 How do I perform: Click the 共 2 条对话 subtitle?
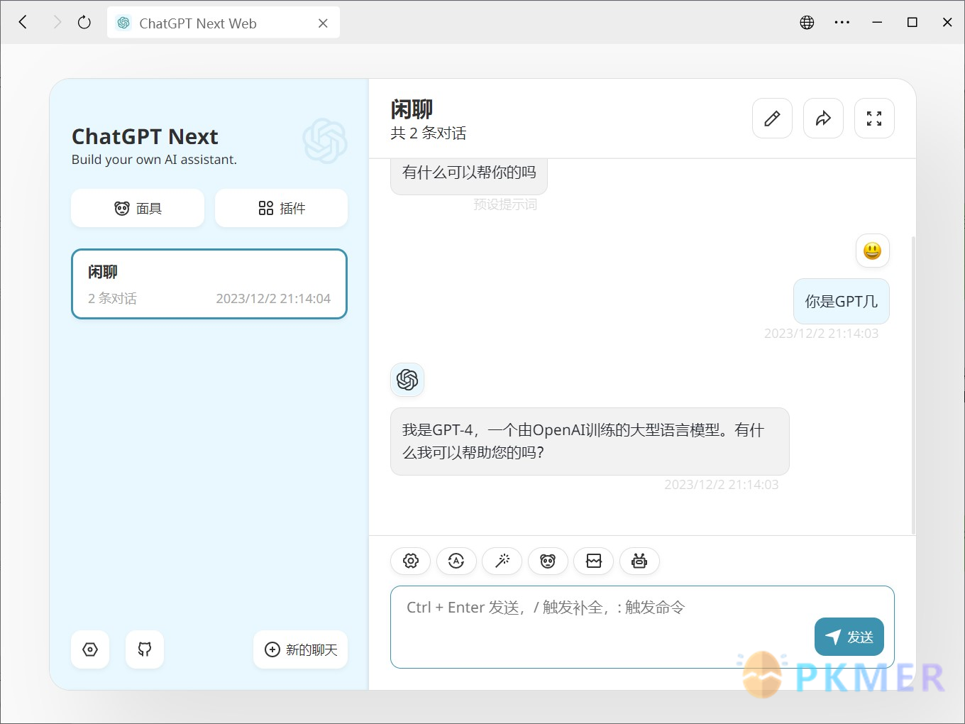pos(429,133)
